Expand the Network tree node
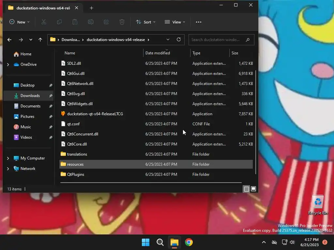Viewport: 334px width, 250px height. (8, 169)
